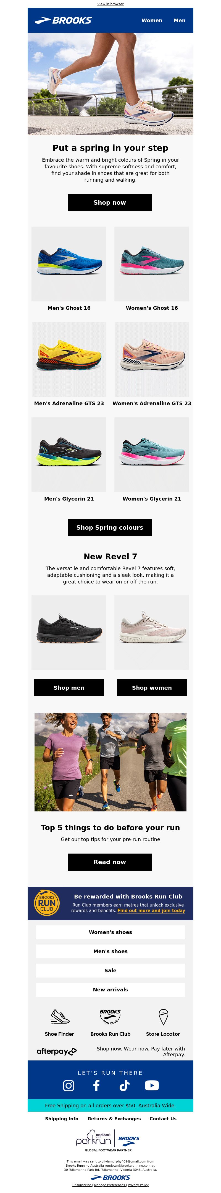The width and height of the screenshot is (221, 1193).
Task: Click the Unsubscribe link in footer
Action: [x=82, y=1185]
